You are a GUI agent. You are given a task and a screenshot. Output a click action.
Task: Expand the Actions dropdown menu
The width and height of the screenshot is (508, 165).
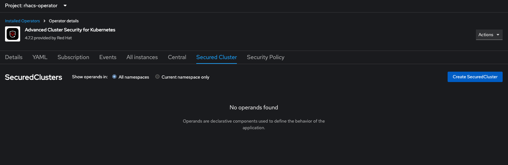[489, 35]
